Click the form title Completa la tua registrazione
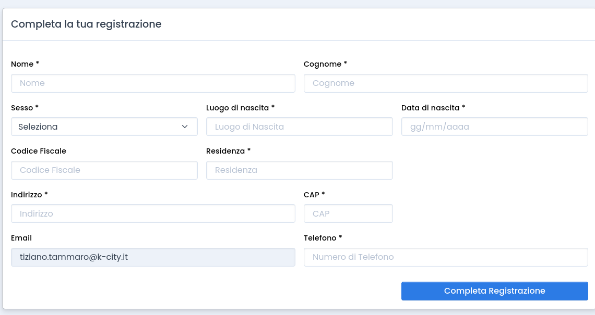595x315 pixels. click(x=87, y=24)
